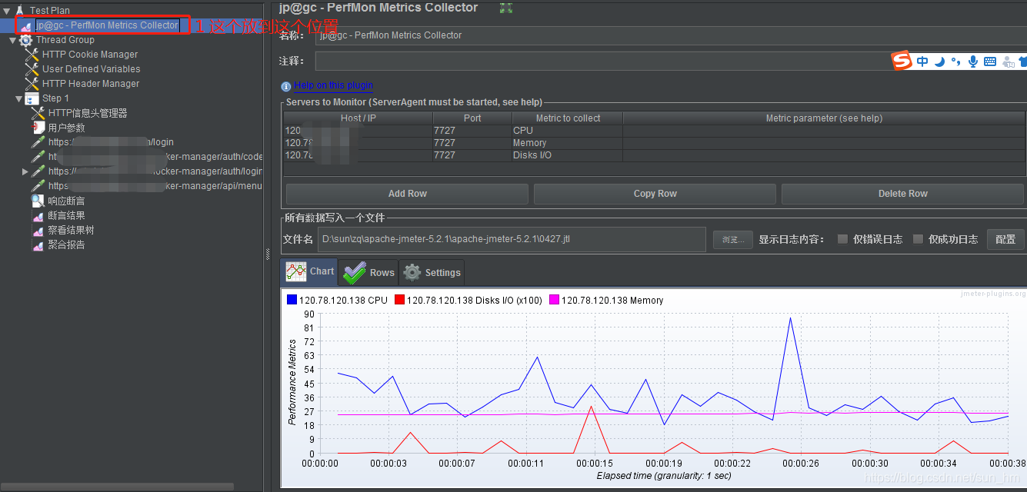Click the tree panel horizontal scrollbar
Viewport: 1027px width, 492px height.
point(118,486)
